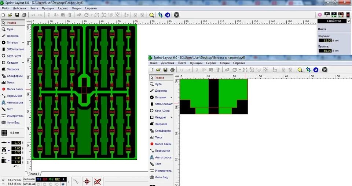Select Квадрат tool in Плафон window
This screenshot has width=352, height=186.
tap(10, 62)
